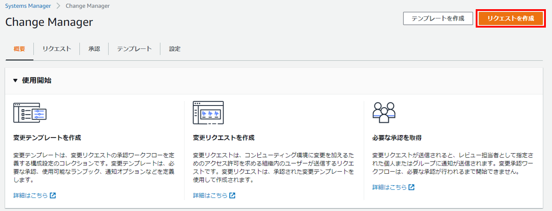Open the 承認 tab

94,49
